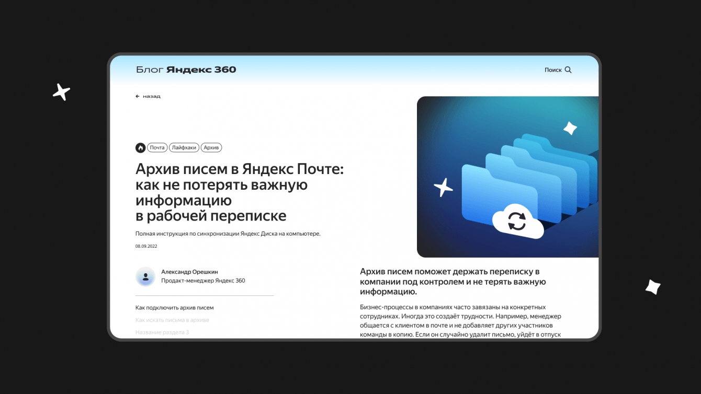Jump to "Как подключить архив писем" section

click(x=175, y=308)
